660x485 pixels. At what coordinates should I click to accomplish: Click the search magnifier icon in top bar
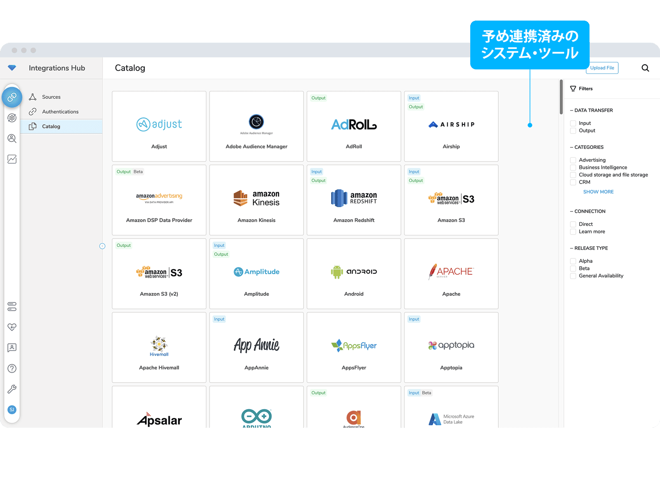click(x=646, y=68)
